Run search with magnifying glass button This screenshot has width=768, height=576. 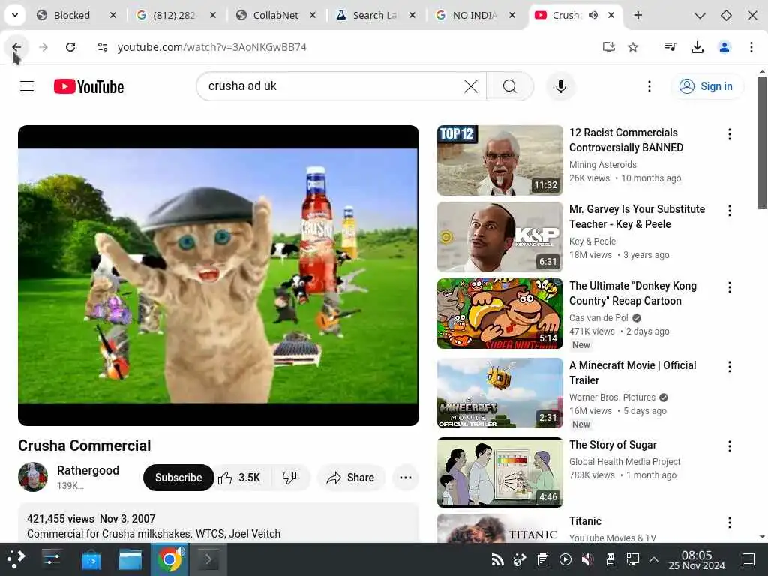coord(510,87)
